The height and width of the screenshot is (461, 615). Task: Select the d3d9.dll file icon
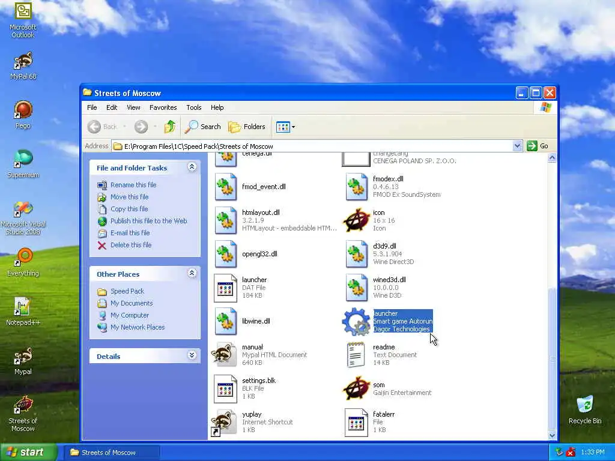pyautogui.click(x=357, y=254)
